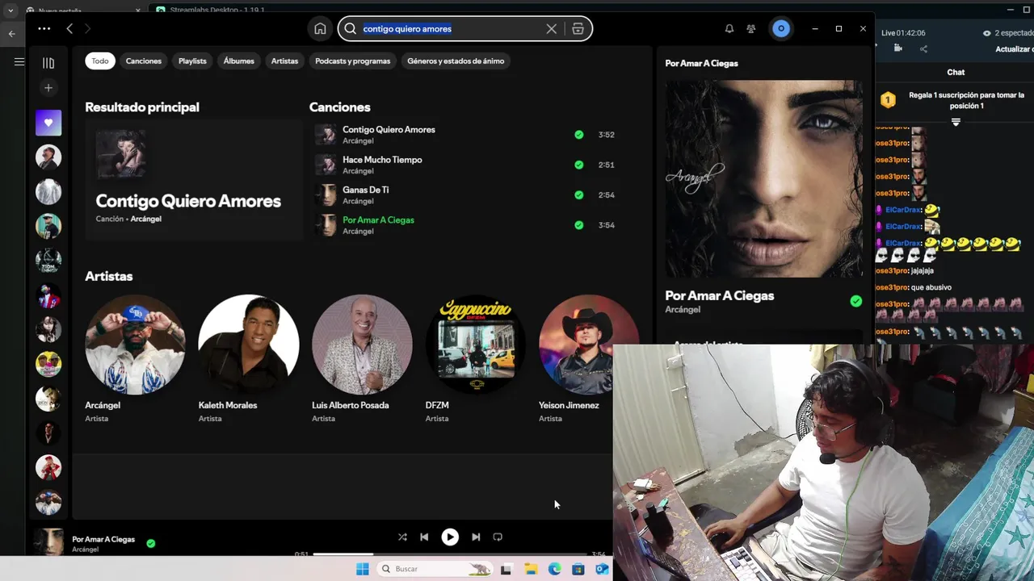The image size is (1034, 581).
Task: Click the play button in player bar
Action: [450, 537]
